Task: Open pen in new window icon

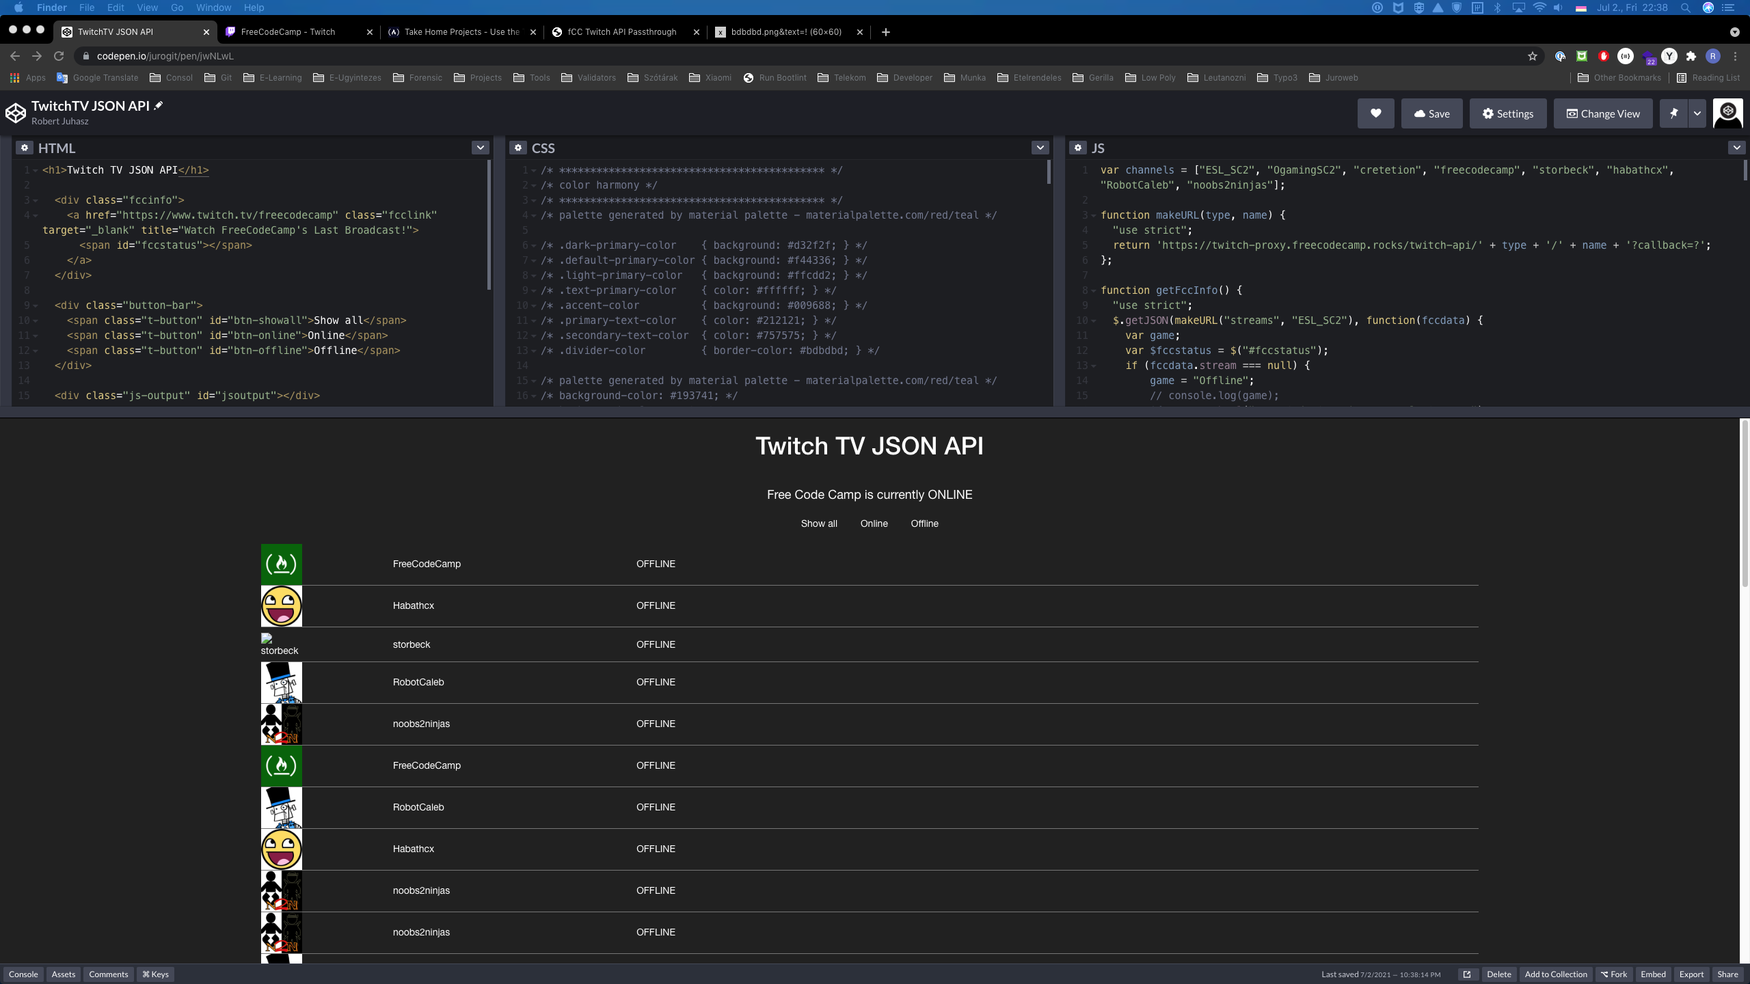Action: (x=1467, y=974)
